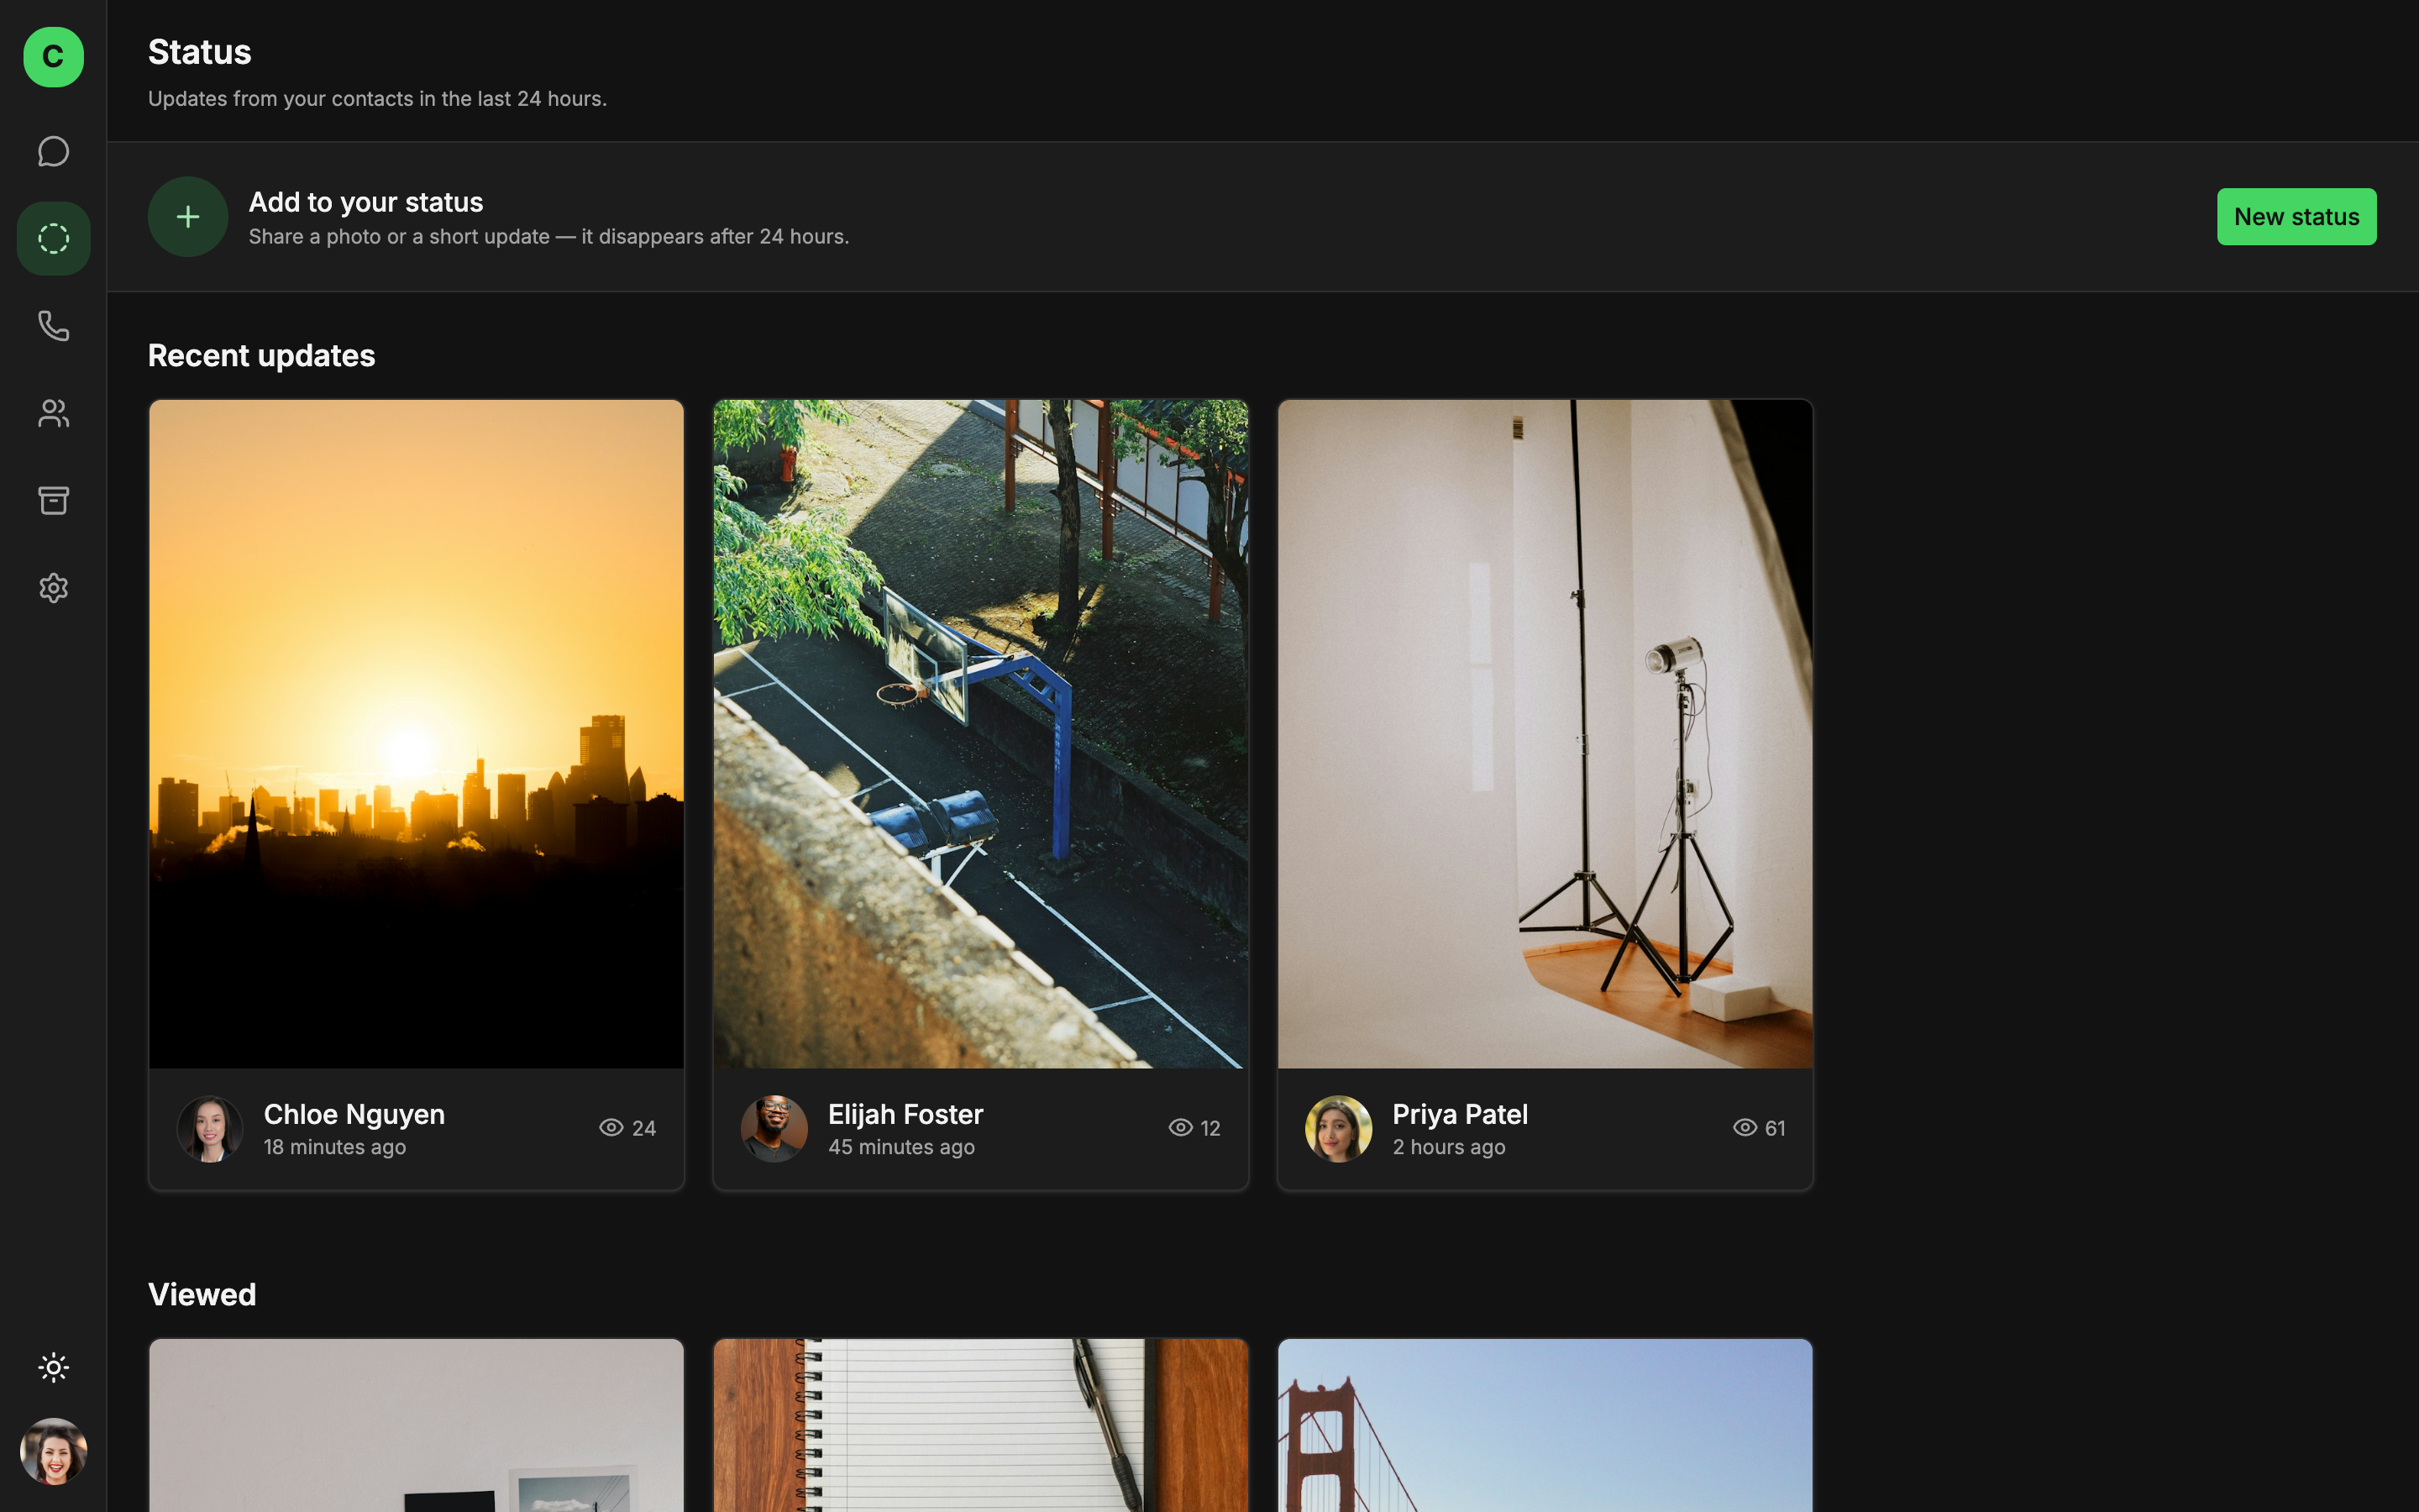
Task: Click Priya Patel's avatar
Action: (1339, 1128)
